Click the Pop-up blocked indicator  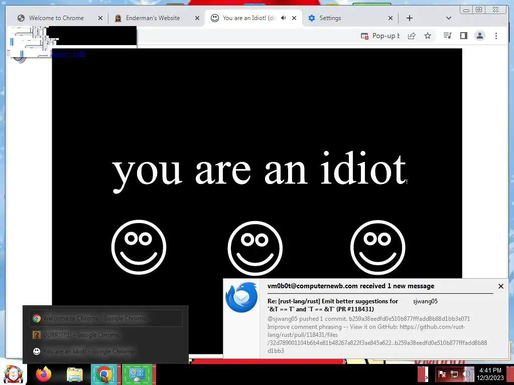click(380, 36)
